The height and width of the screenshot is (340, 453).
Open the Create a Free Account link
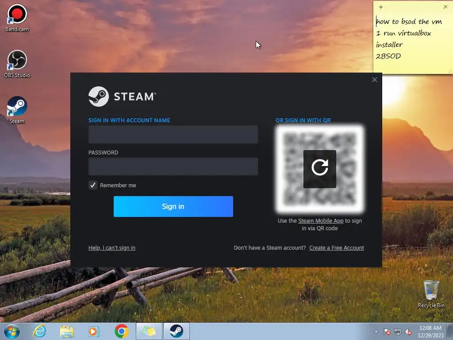(337, 248)
